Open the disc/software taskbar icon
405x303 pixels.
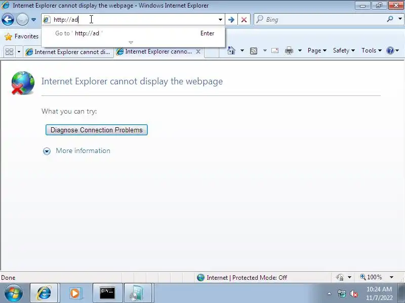137,293
